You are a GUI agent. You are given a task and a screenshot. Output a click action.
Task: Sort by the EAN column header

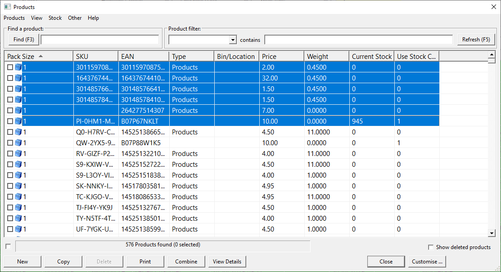tap(144, 56)
